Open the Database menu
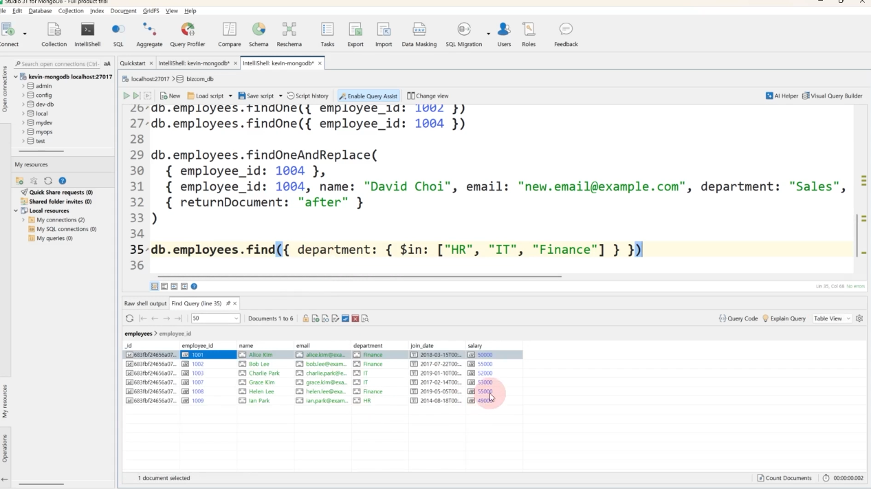The width and height of the screenshot is (871, 489). pos(40,11)
